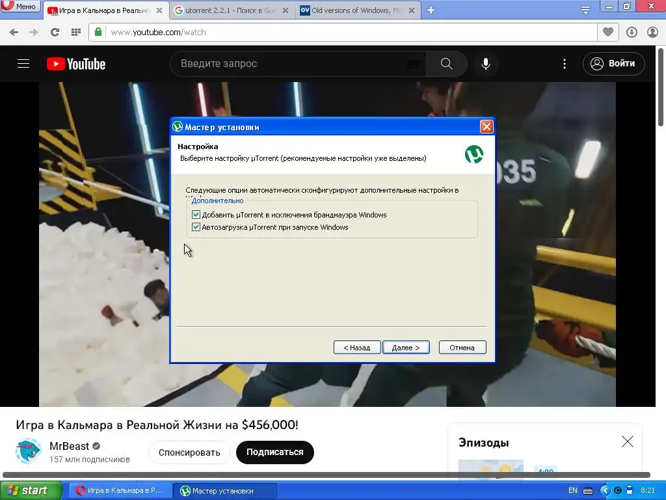Click the EN language indicator in tray

pyautogui.click(x=573, y=491)
